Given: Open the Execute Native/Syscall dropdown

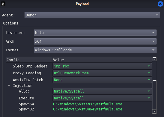Looking at the screenshot, I should click(x=102, y=98).
